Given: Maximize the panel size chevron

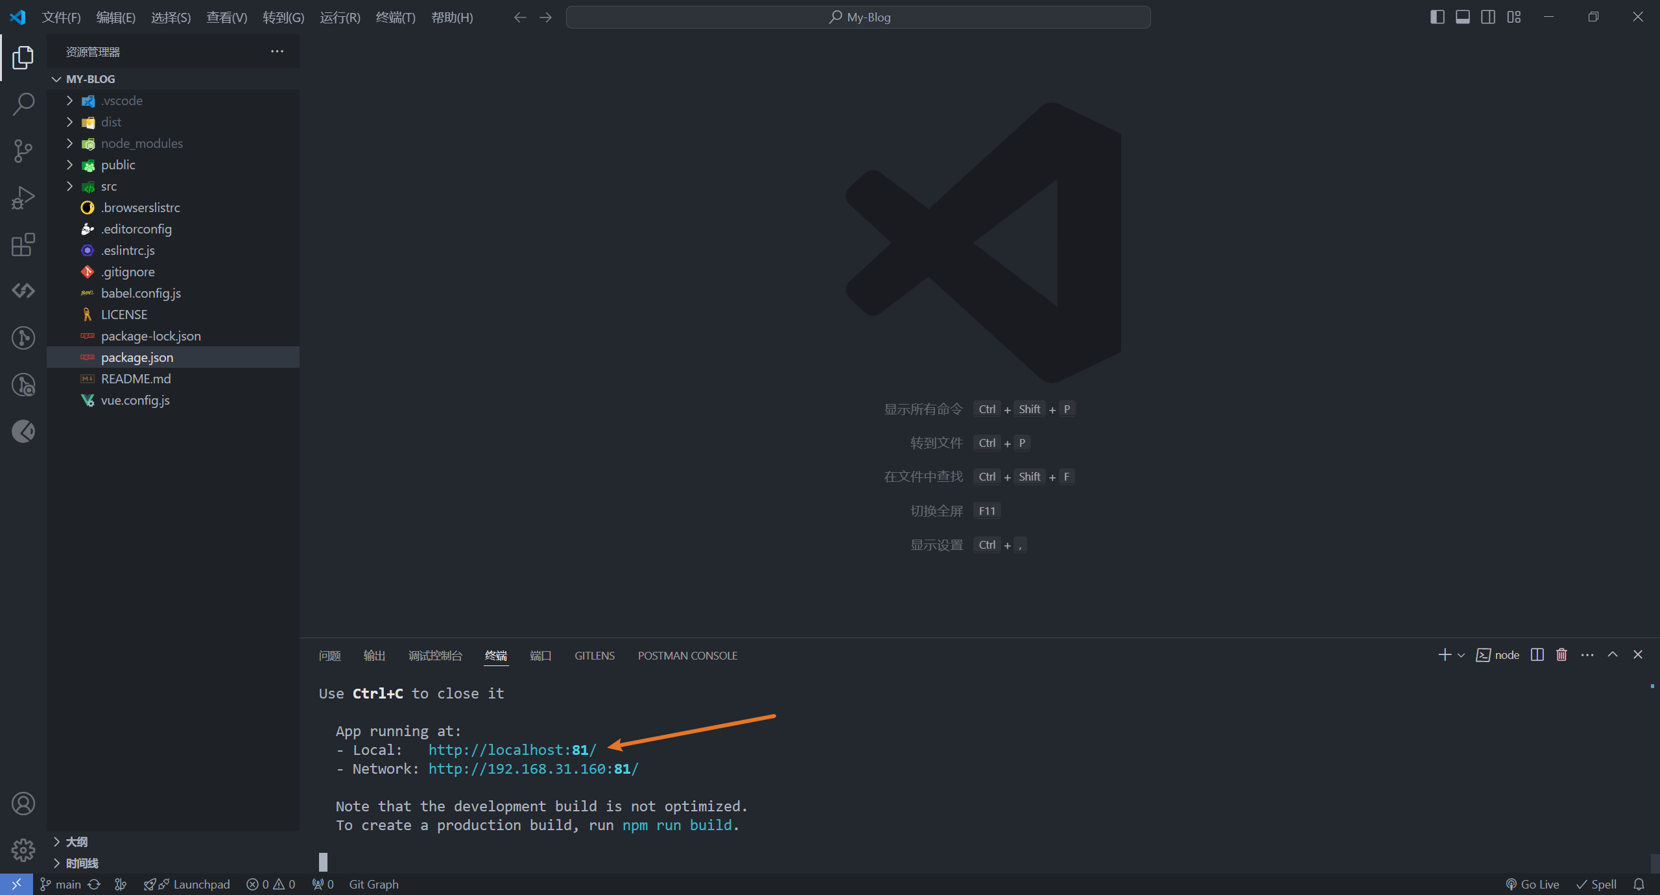Looking at the screenshot, I should click(x=1613, y=655).
